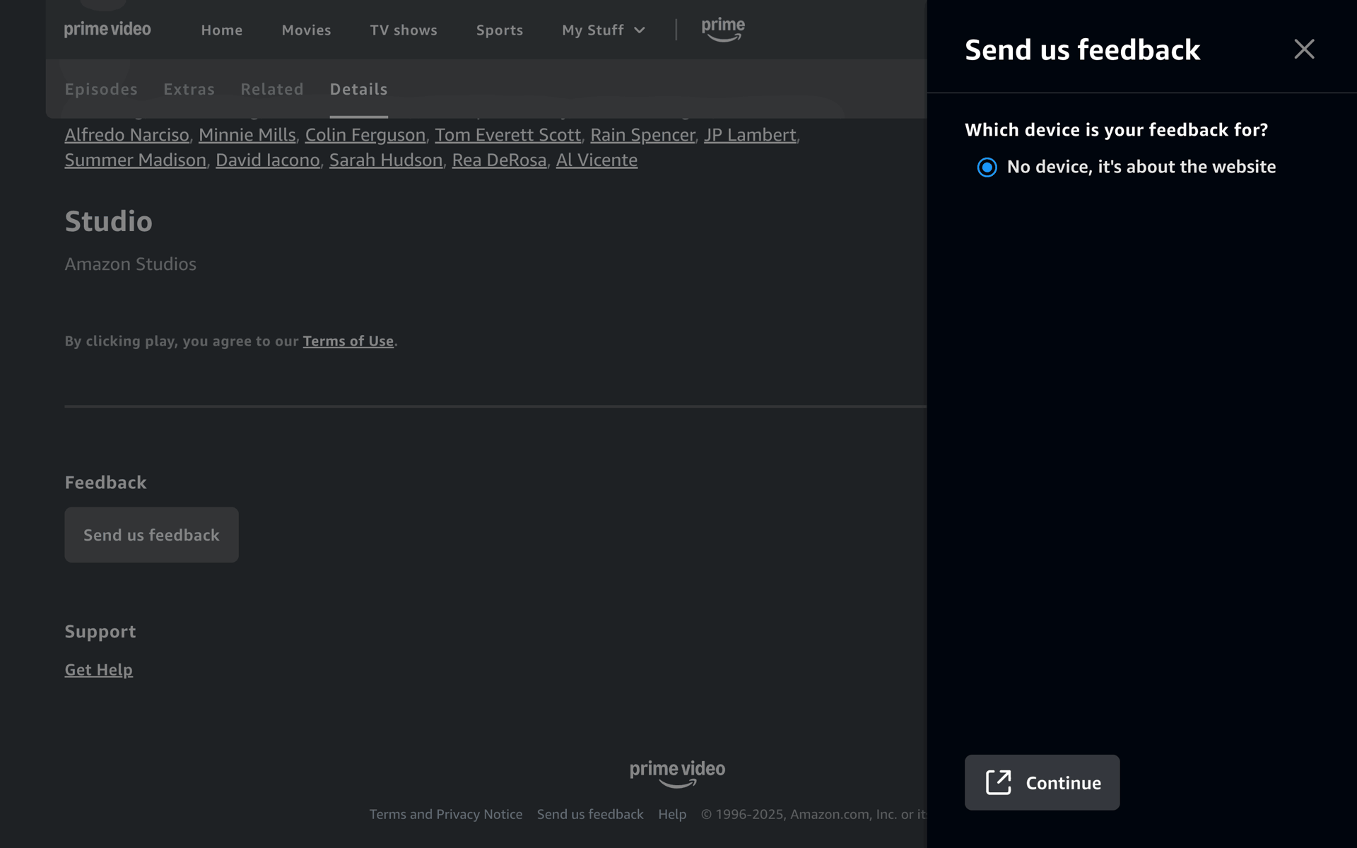Open cast member Sarah Hudson
The width and height of the screenshot is (1357, 848).
(x=385, y=160)
